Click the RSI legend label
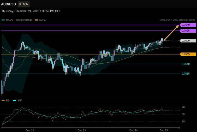Image resolution: width=197 pixels, height=132 pixels. tap(8, 101)
